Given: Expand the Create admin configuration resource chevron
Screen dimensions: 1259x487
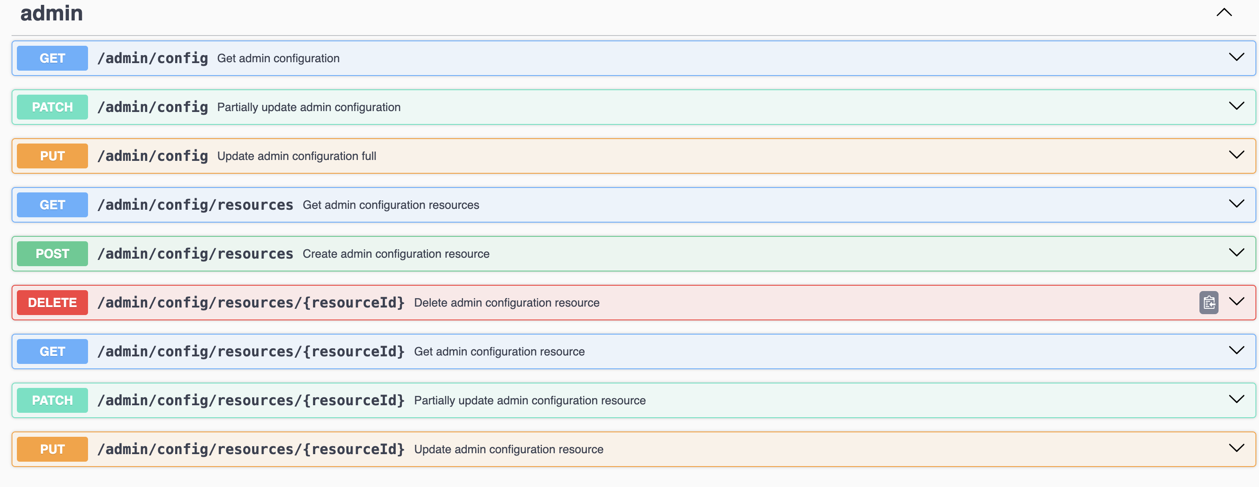Looking at the screenshot, I should [1236, 252].
